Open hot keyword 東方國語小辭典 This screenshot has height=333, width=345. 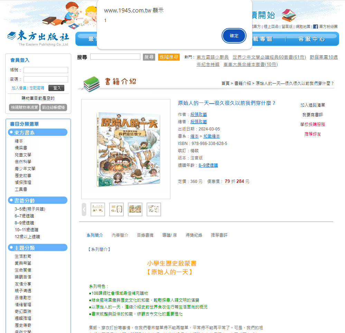click(213, 57)
